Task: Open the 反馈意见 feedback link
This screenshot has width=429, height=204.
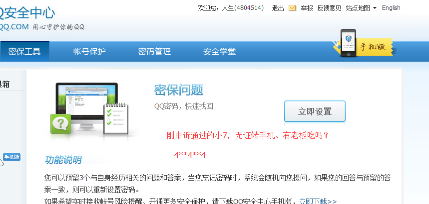Action: pos(329,8)
